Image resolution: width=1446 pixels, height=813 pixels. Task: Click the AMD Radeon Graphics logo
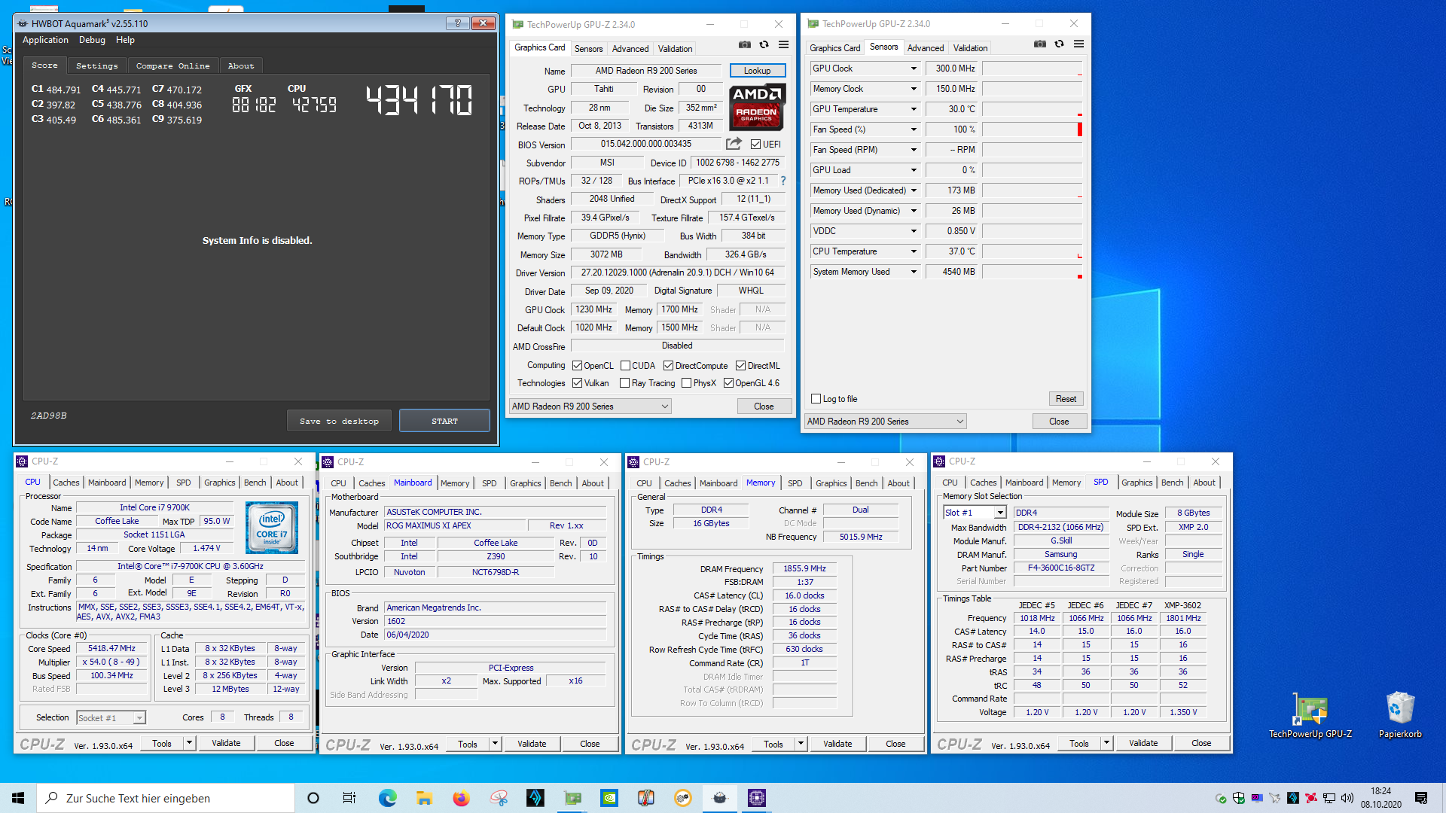(x=757, y=107)
